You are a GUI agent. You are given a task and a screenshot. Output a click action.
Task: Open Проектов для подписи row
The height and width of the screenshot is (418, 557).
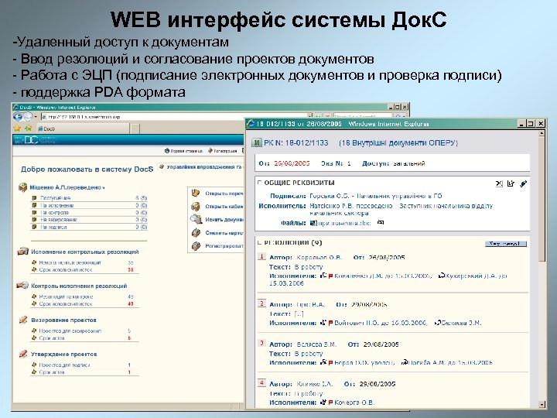(x=84, y=365)
